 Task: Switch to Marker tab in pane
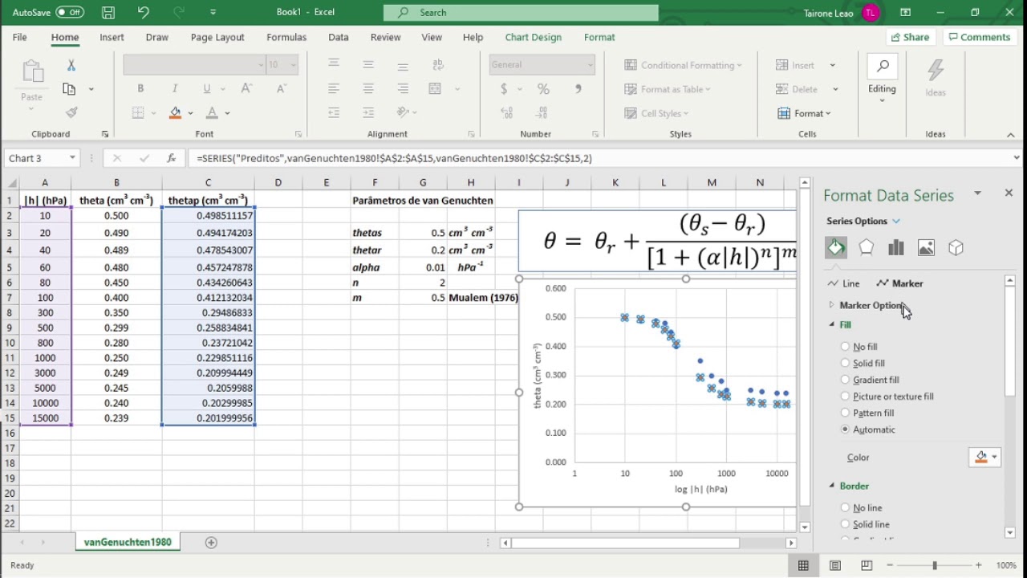[x=899, y=283]
